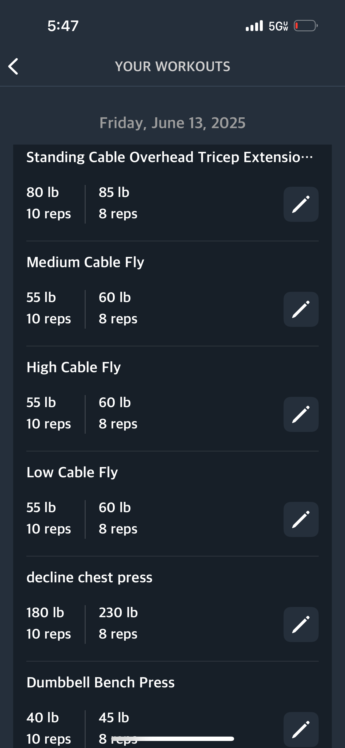
Task: Tap the home indicator bar at bottom
Action: click(x=173, y=739)
